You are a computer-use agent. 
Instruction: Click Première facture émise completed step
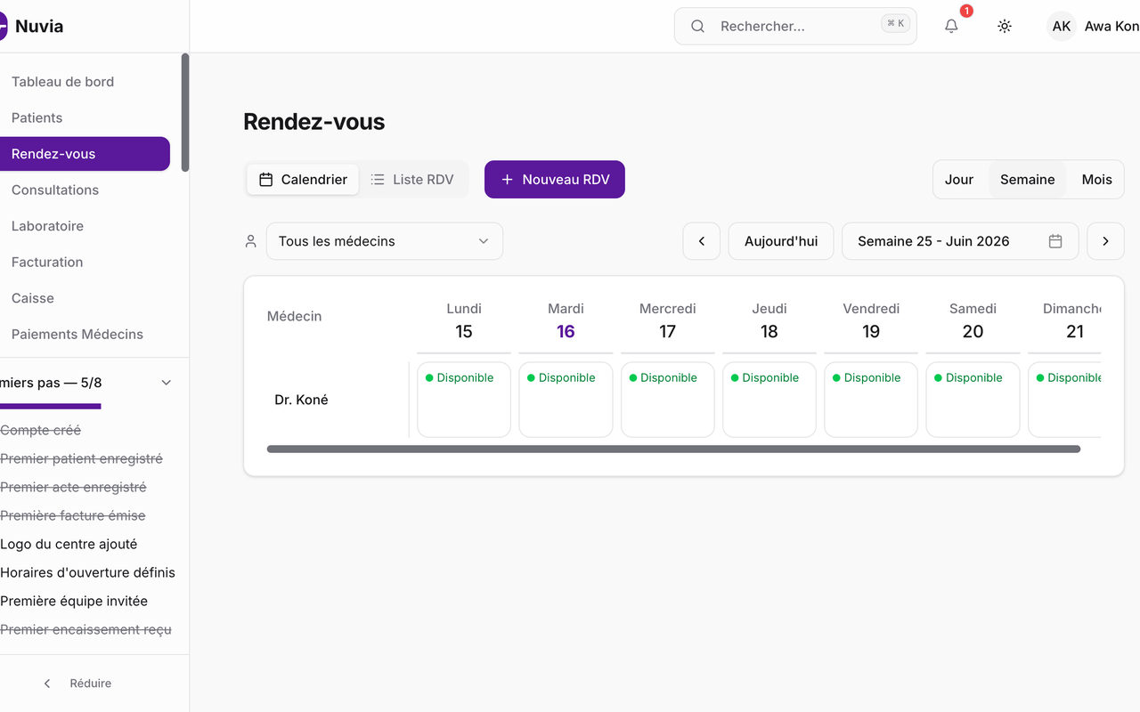pyautogui.click(x=72, y=515)
